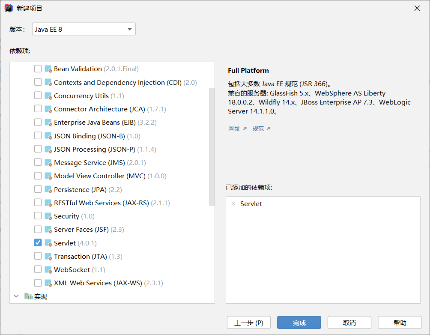
Task: Click the Bean Validation library icon
Action: click(x=48, y=69)
